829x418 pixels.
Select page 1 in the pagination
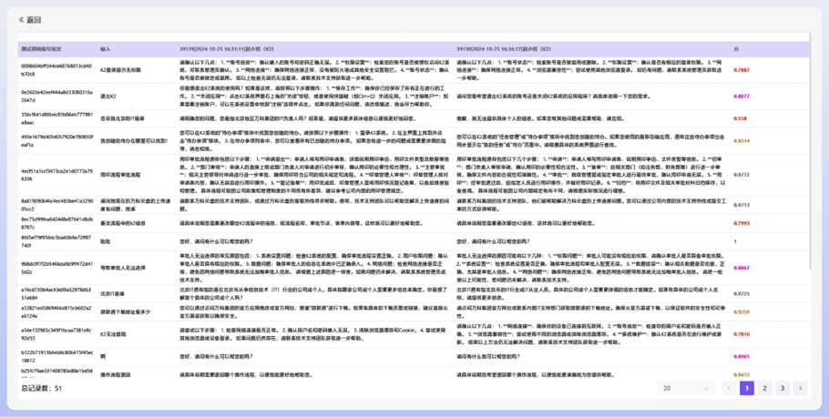[746, 389]
